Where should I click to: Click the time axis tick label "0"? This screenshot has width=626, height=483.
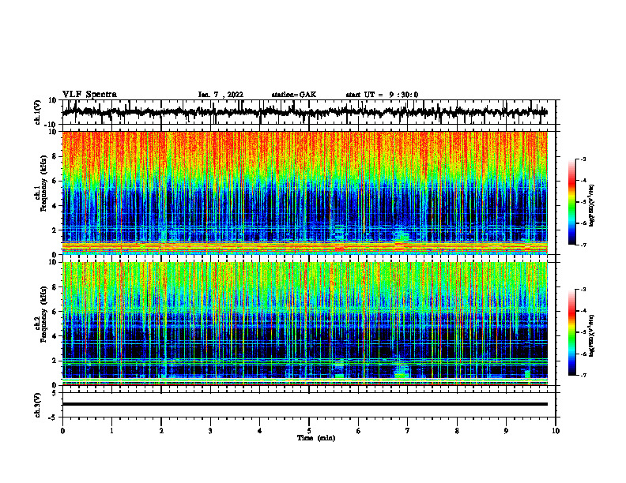pyautogui.click(x=62, y=431)
